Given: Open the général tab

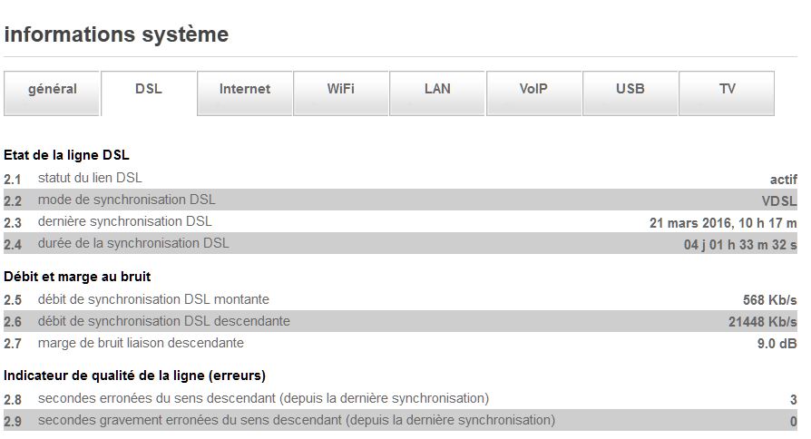Looking at the screenshot, I should pos(53,89).
